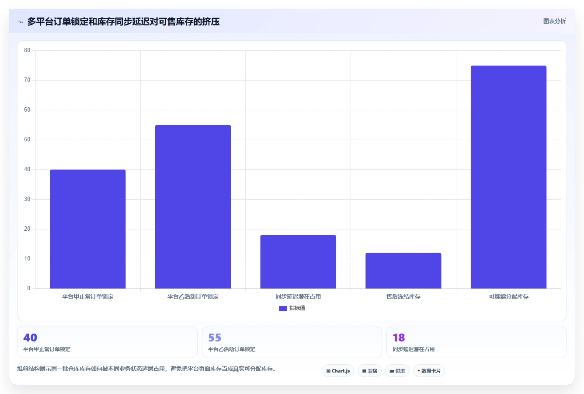Click the y-axis tick label 80
Viewport: 584px width, 394px height.
[x=27, y=50]
